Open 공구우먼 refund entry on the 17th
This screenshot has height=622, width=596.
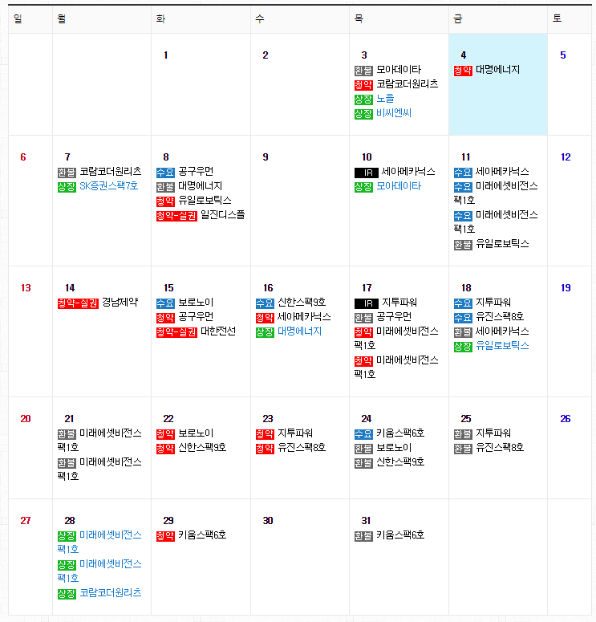coord(394,316)
